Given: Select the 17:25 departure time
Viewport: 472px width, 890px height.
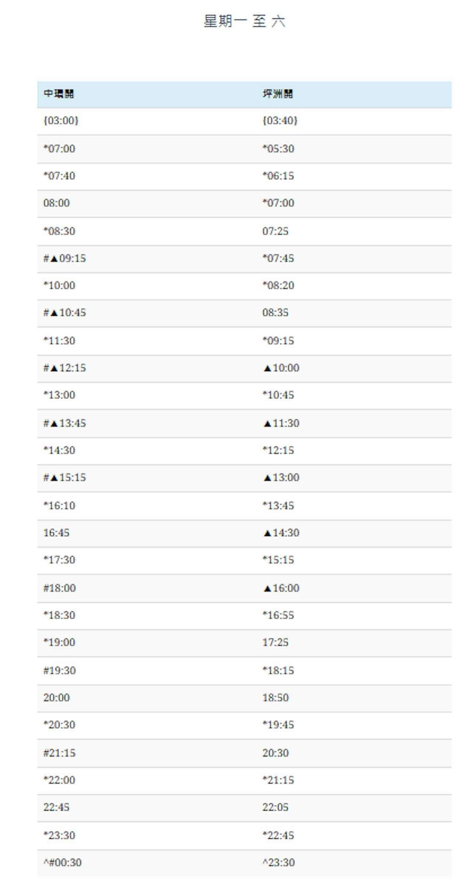Looking at the screenshot, I should (x=275, y=642).
